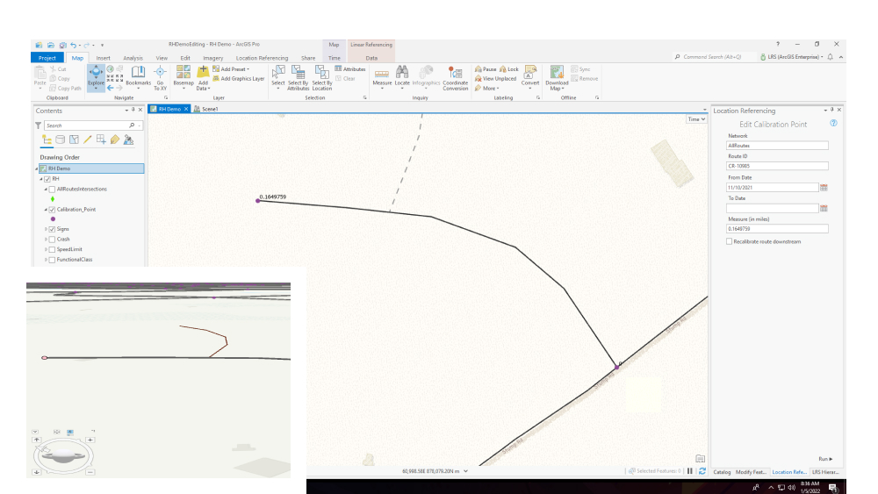Open the From Date calendar picker
Screen dimensions: 878x494
(824, 188)
